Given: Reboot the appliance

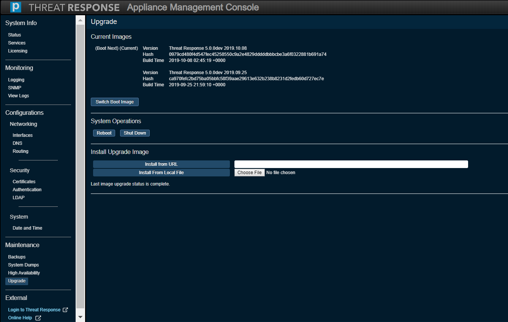Looking at the screenshot, I should (104, 133).
